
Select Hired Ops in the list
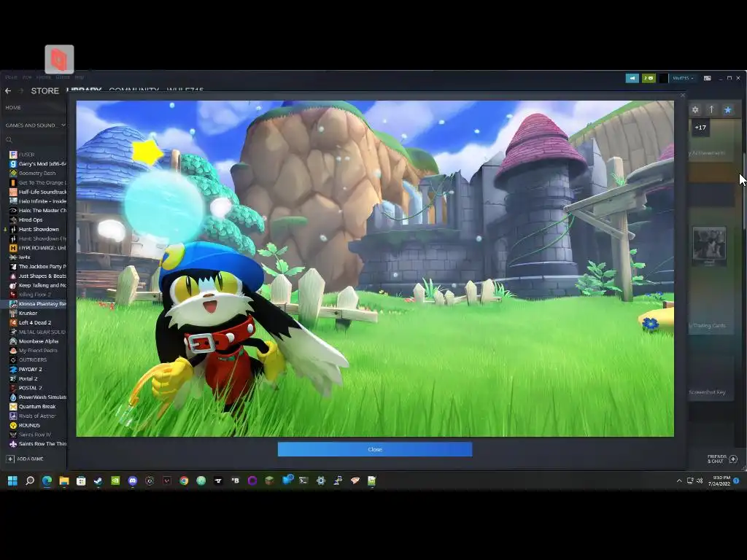click(38, 220)
